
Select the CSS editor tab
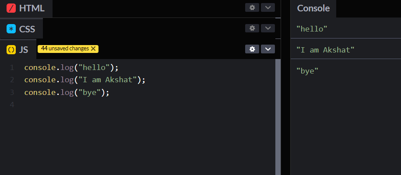(x=27, y=29)
